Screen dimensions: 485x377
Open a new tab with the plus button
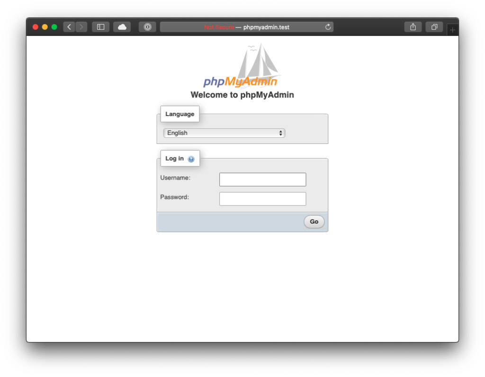(452, 30)
